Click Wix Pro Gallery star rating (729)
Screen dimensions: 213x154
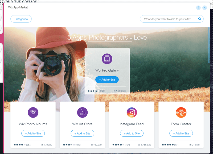(x=96, y=91)
